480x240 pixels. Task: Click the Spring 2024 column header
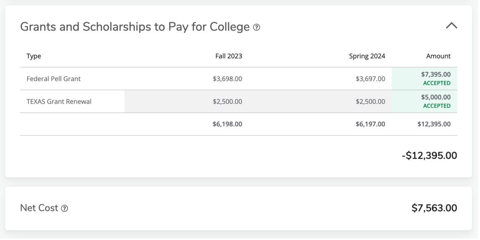click(x=367, y=56)
